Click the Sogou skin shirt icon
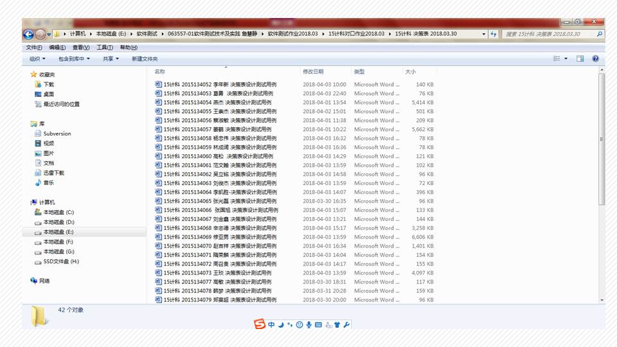 [337, 325]
